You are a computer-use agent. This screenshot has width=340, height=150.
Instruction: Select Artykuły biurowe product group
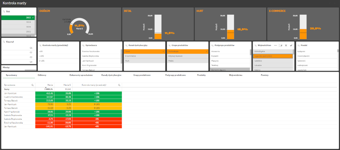click(188, 56)
